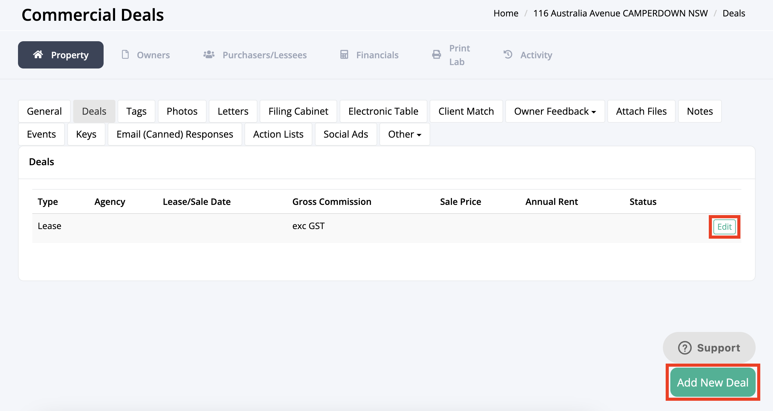
Task: Open the Support widget
Action: click(x=709, y=347)
